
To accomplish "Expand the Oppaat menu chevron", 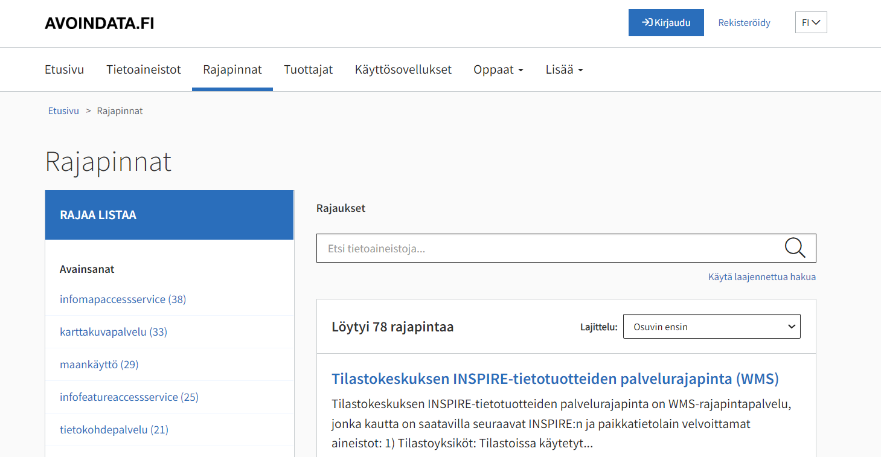I will point(519,69).
